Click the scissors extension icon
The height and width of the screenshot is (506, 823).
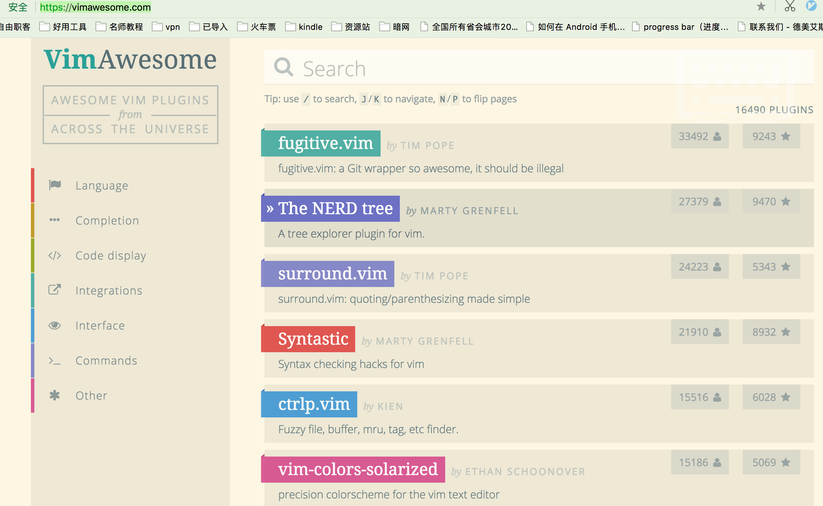pos(790,6)
